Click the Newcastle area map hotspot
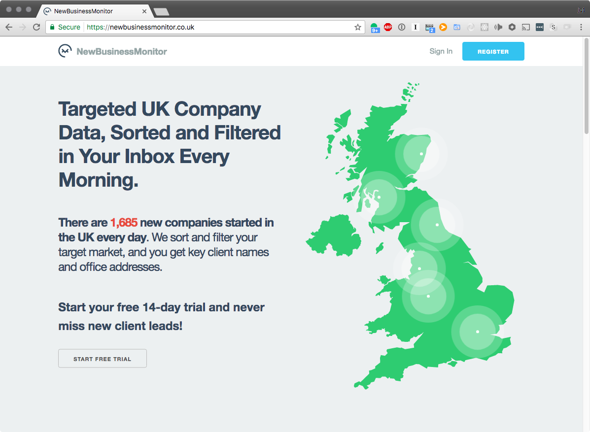Viewport: 590px width, 432px height. point(437,225)
